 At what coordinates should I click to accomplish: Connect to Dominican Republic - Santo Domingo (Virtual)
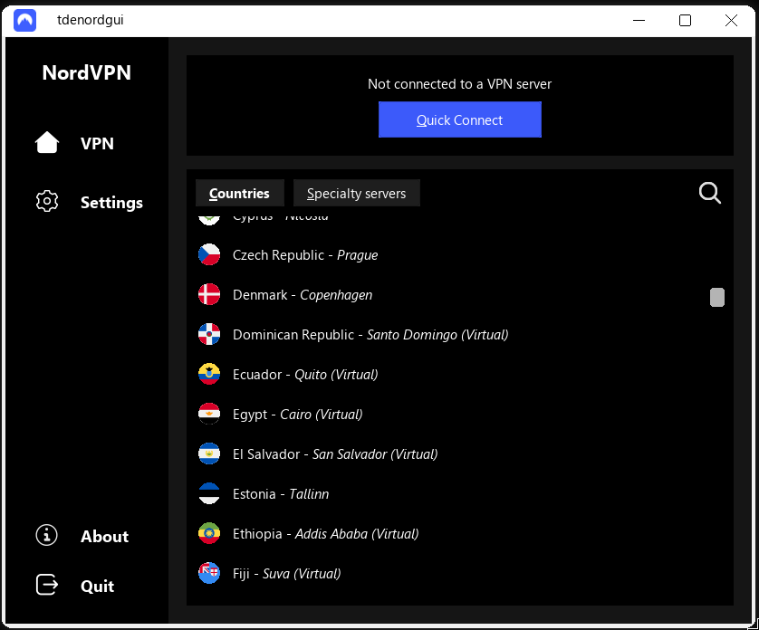(370, 334)
